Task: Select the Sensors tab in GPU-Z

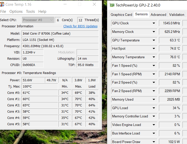Action: click(x=141, y=14)
